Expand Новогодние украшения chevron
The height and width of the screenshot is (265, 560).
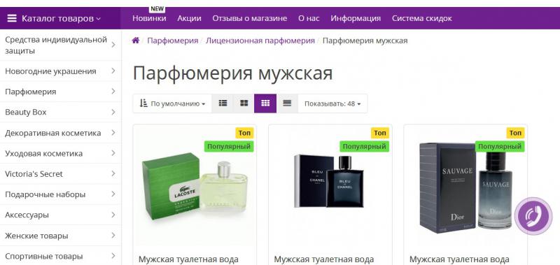click(x=113, y=71)
